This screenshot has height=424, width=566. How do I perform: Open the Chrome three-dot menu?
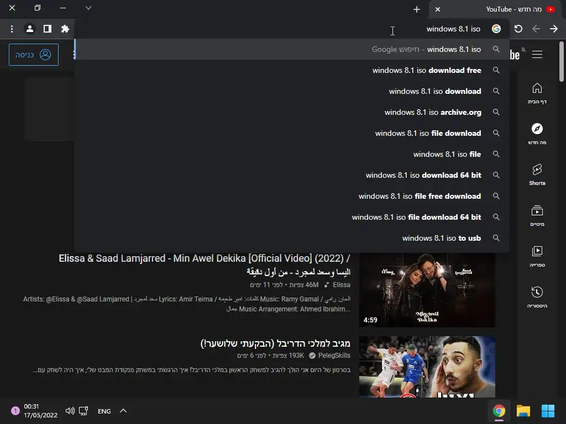pyautogui.click(x=12, y=29)
